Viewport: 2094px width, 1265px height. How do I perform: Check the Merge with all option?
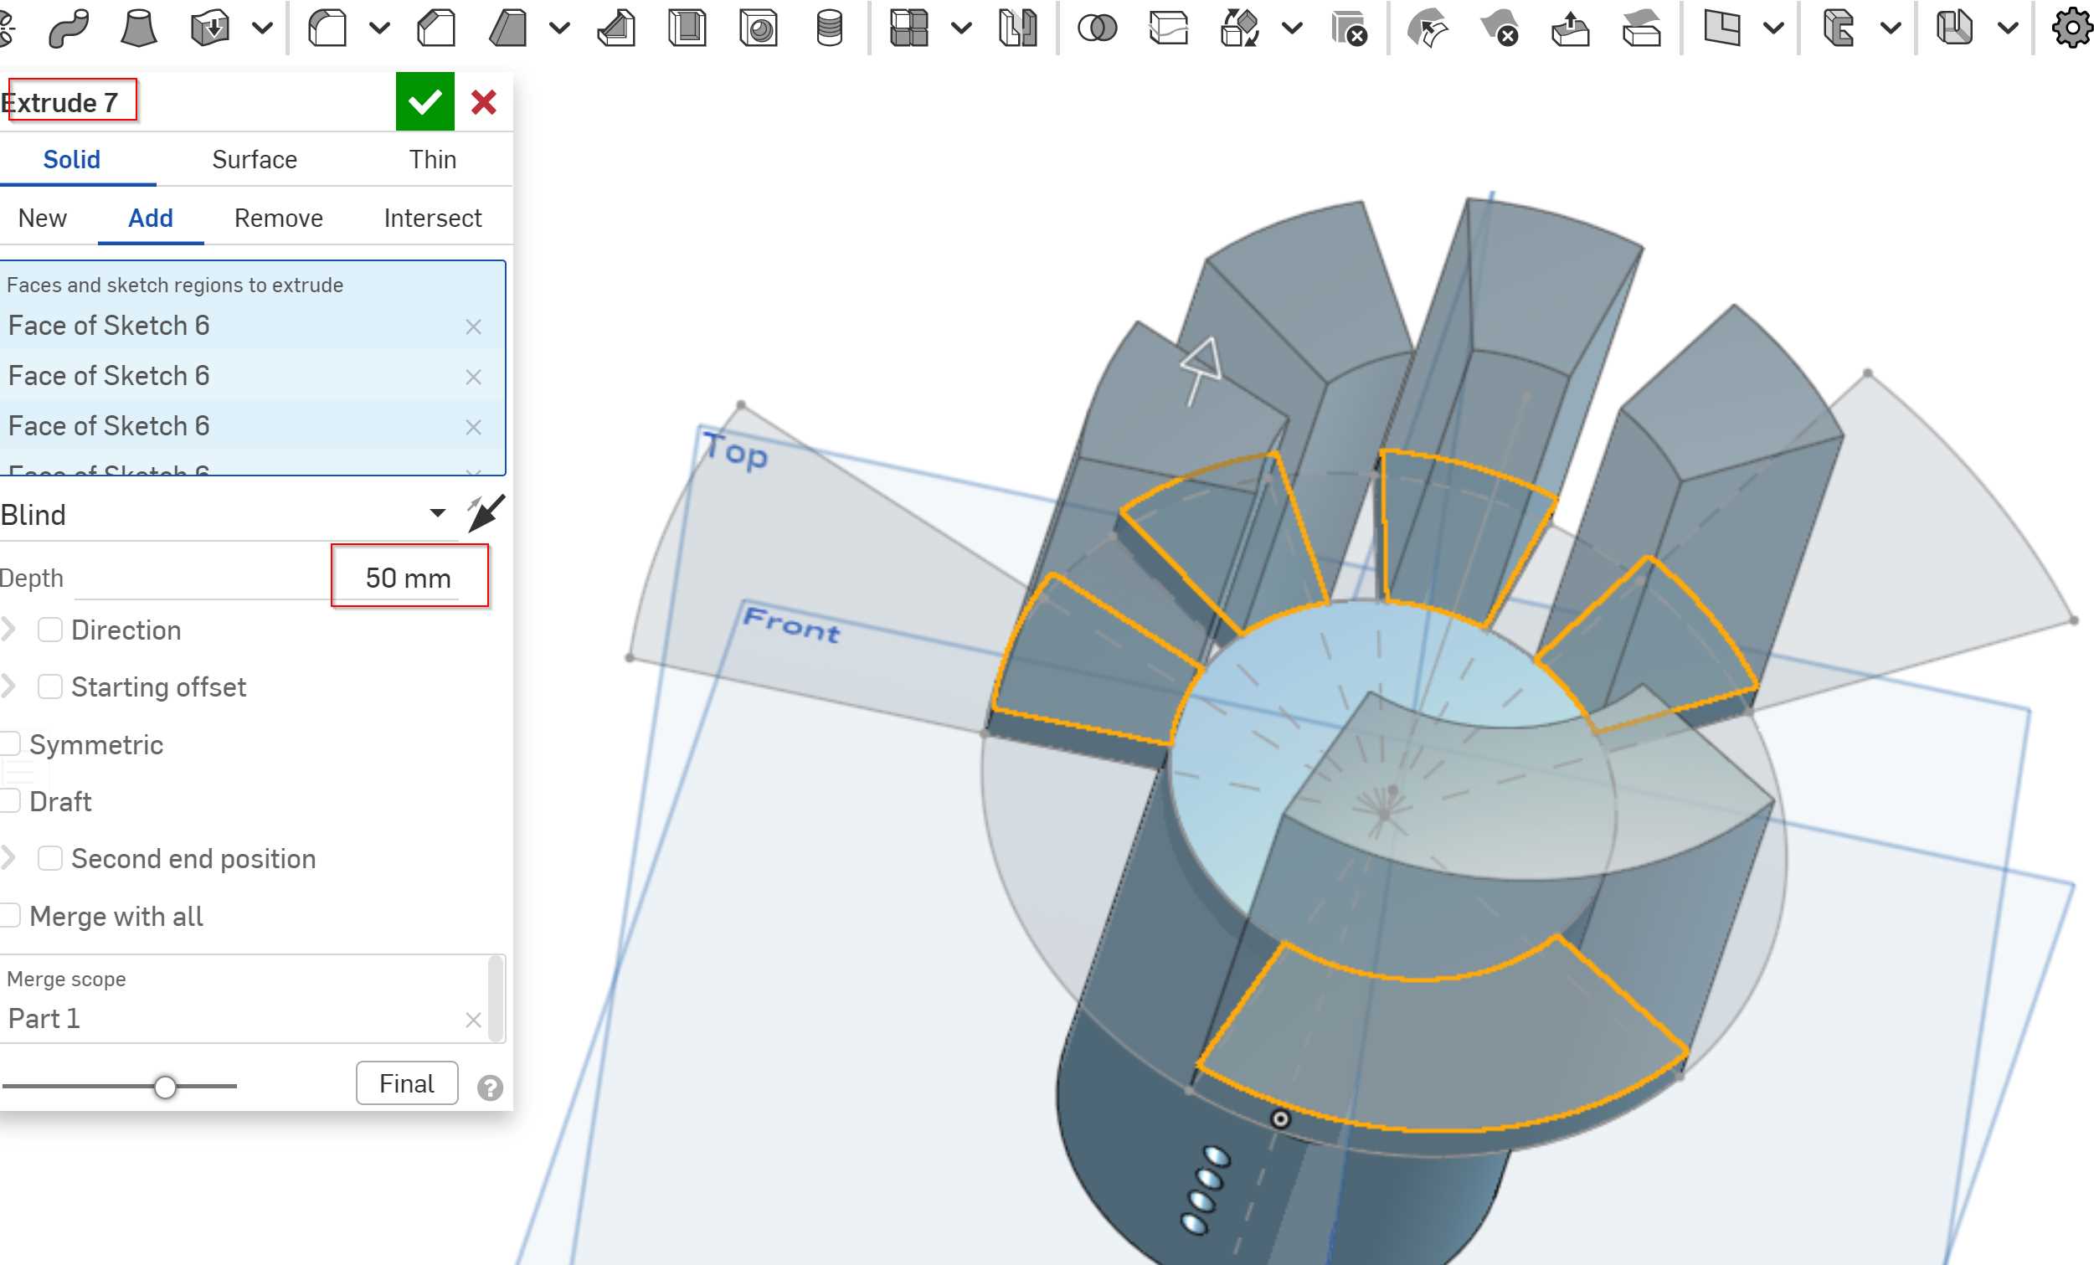(13, 917)
